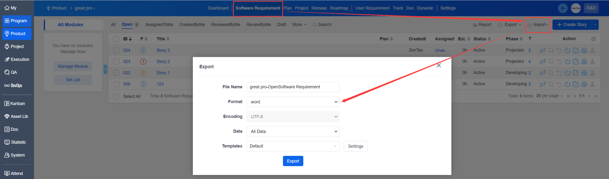Viewport: 609px width, 179px height.
Task: Open the DevOps sidebar section
Action: 17,85
